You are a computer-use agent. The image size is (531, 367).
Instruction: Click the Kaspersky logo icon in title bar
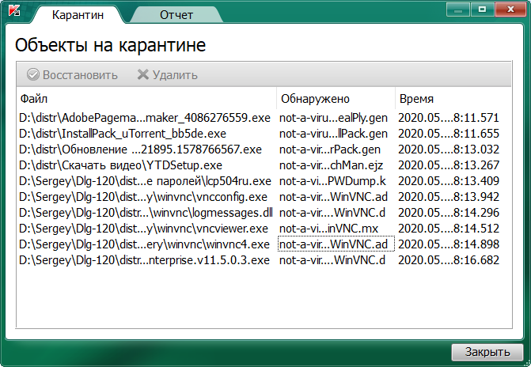point(14,9)
